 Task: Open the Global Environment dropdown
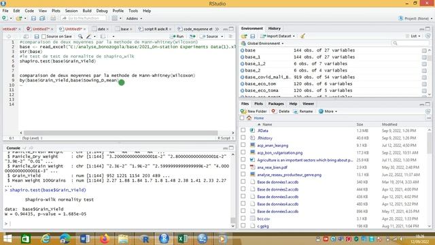point(262,44)
